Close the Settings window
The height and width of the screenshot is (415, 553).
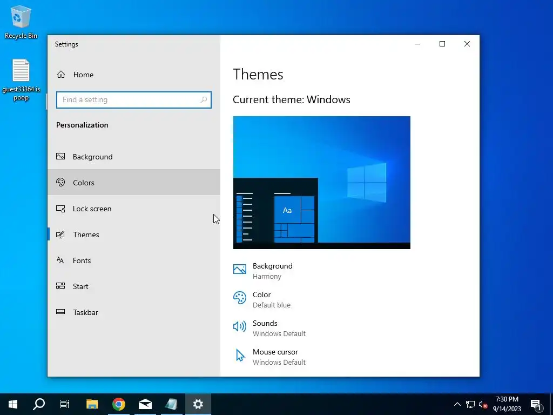click(467, 44)
